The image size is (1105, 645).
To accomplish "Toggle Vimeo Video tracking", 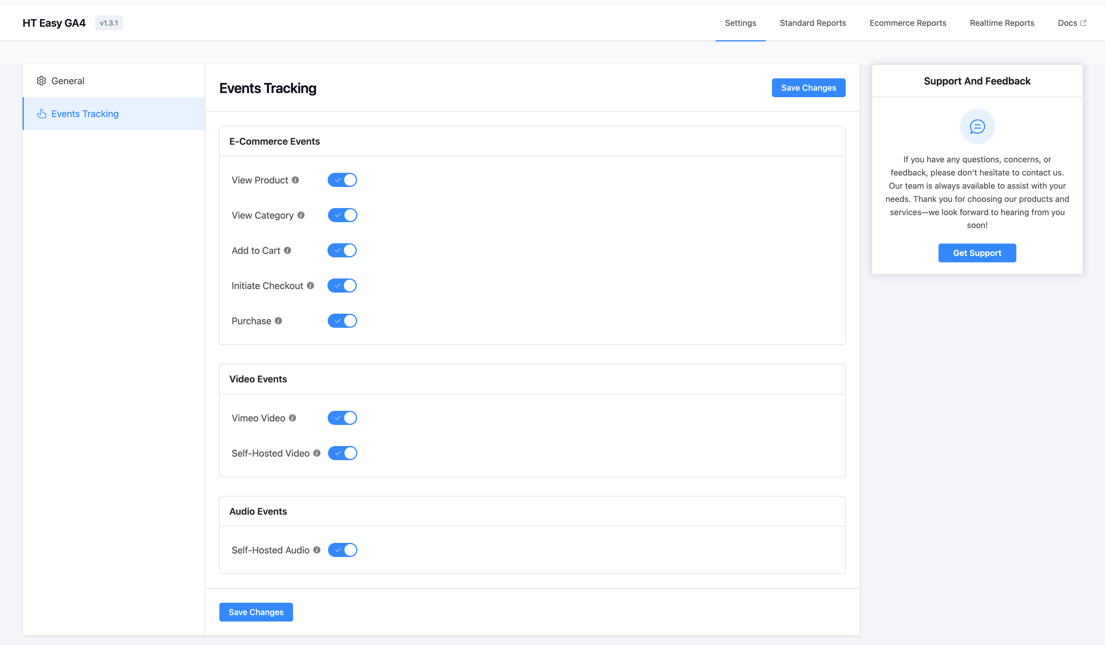I will coord(342,418).
